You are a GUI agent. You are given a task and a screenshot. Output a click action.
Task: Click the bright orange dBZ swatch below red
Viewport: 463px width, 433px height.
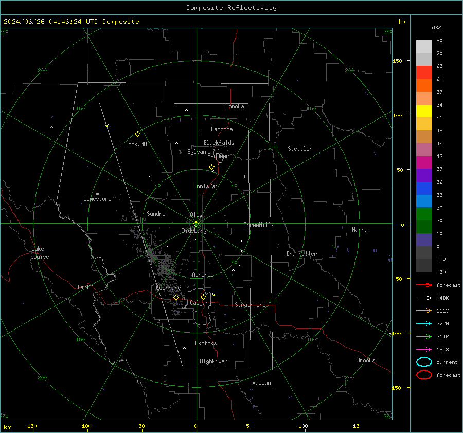424,85
